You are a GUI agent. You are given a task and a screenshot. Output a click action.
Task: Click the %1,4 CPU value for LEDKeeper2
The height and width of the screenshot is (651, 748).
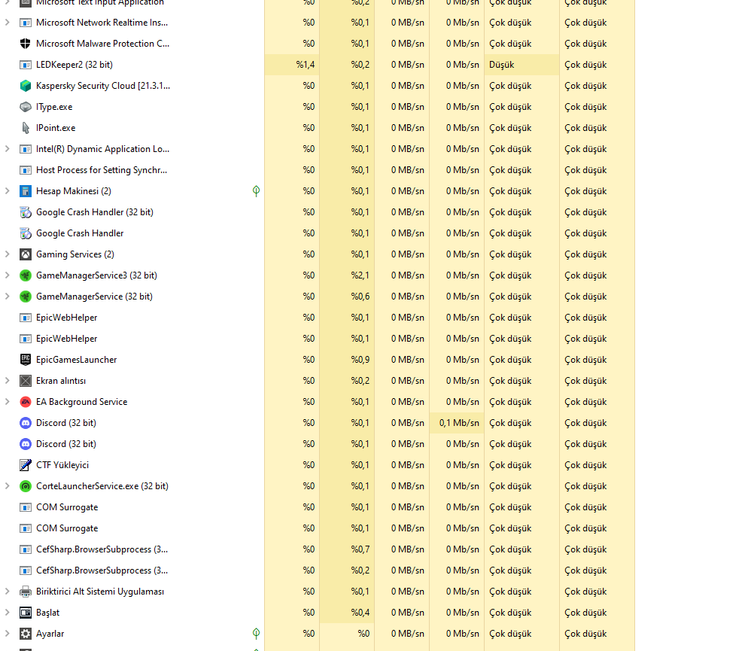pos(306,65)
